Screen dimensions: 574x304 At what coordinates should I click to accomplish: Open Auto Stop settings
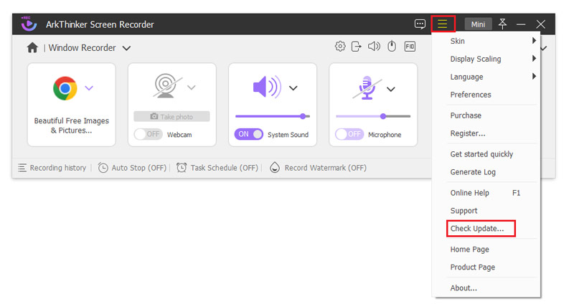[x=132, y=168]
